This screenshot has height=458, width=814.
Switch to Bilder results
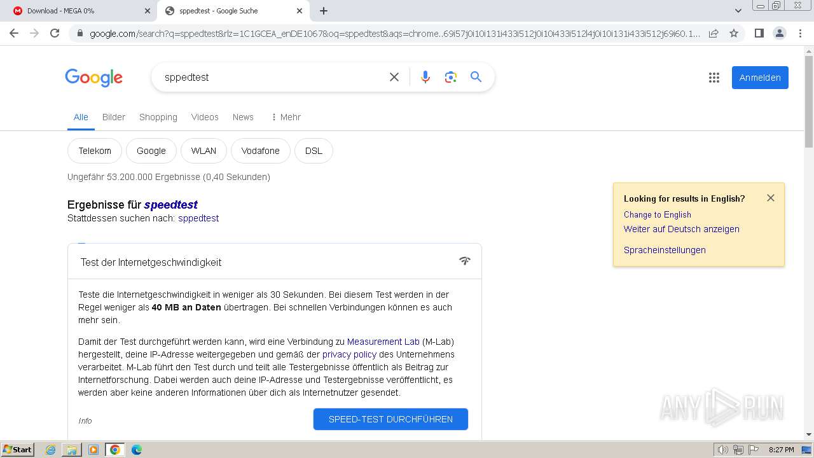[114, 117]
